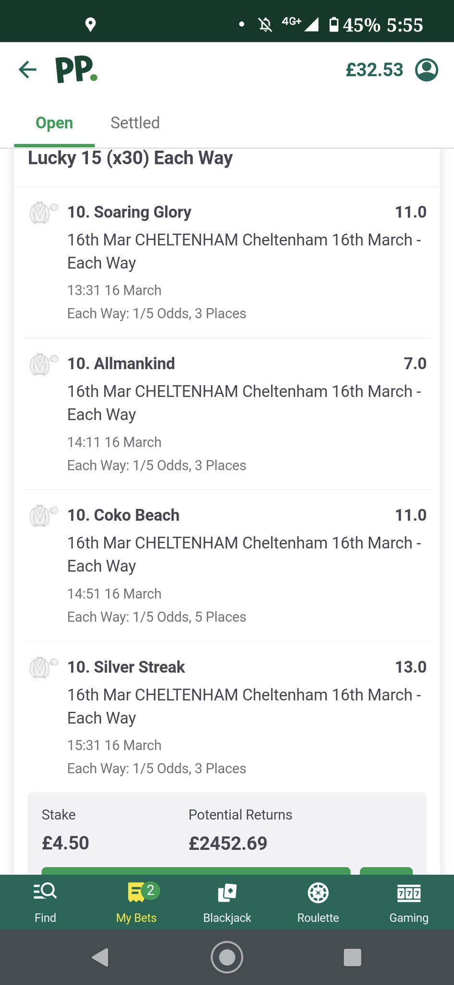Open My Bets betslip icon
Image resolution: width=454 pixels, height=985 pixels.
pyautogui.click(x=137, y=893)
